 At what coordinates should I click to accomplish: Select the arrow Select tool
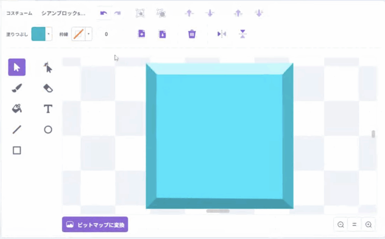click(x=17, y=68)
